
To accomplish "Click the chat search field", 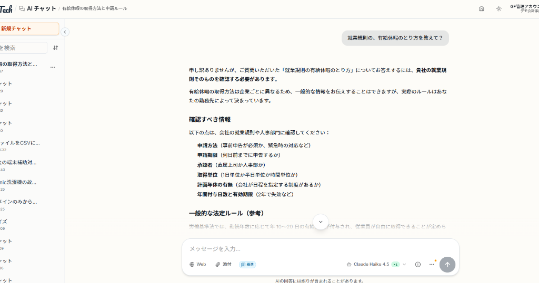I will 23,48.
